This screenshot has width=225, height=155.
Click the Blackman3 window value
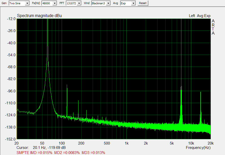[x=99, y=3]
